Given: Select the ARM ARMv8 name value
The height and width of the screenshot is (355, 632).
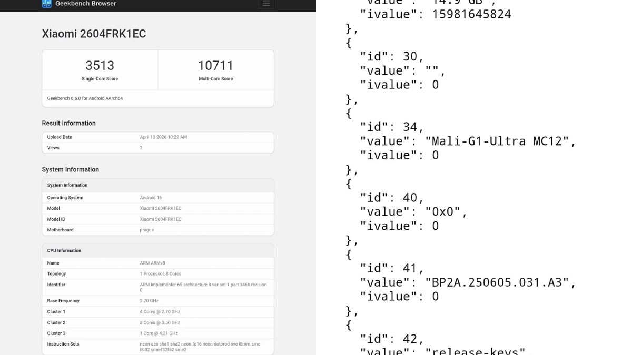Looking at the screenshot, I should (152, 263).
